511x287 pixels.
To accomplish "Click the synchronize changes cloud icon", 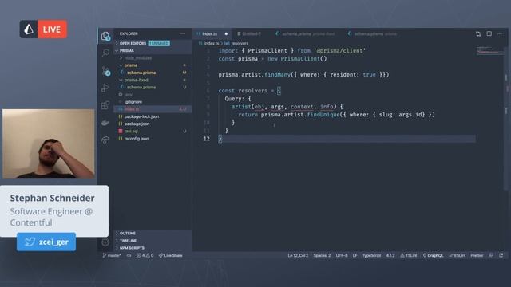I will [x=129, y=255].
